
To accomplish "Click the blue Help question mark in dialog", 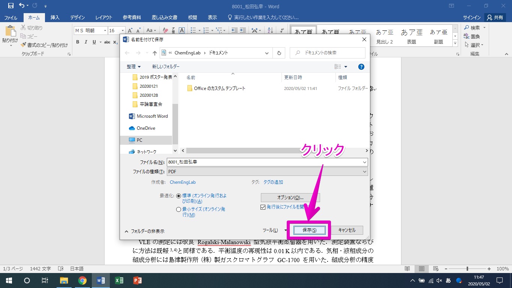I will [x=361, y=67].
